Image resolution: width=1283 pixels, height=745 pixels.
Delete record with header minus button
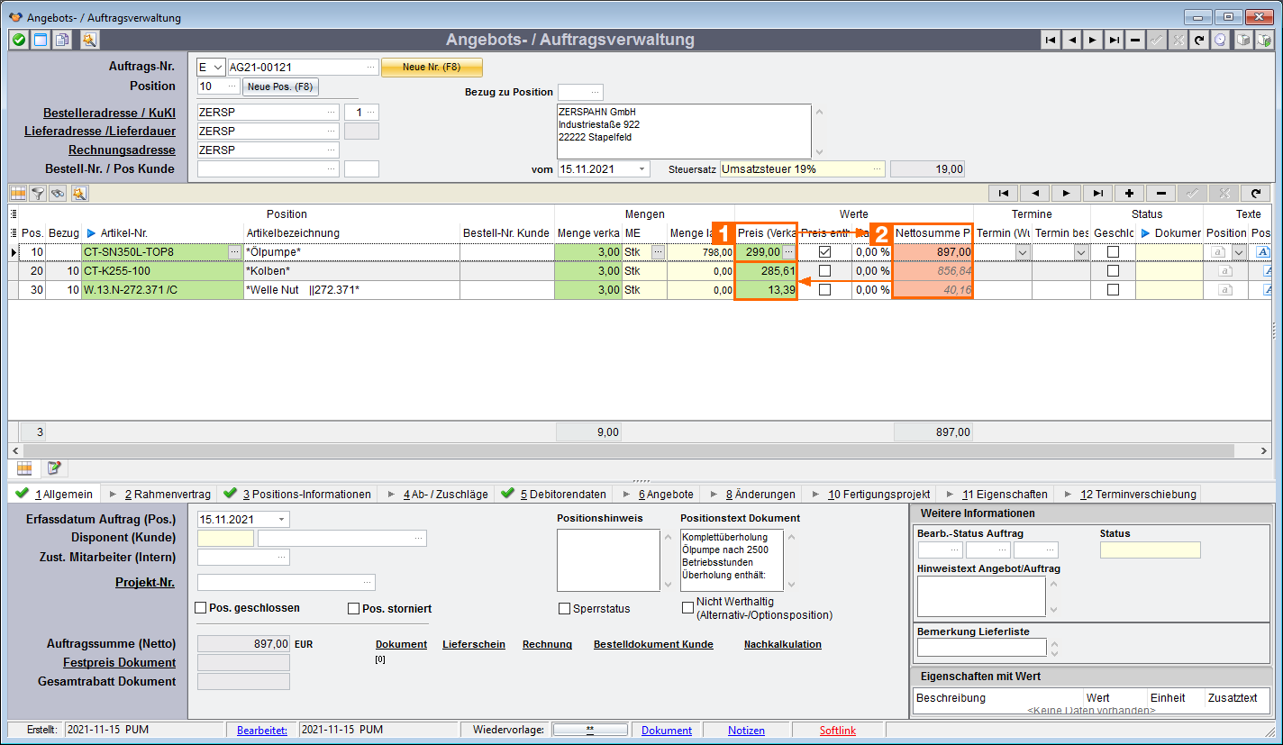point(1135,40)
